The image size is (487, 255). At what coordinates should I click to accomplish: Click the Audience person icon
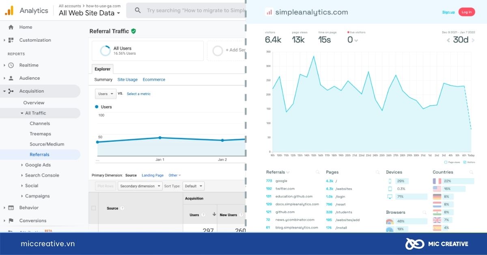pyautogui.click(x=11, y=78)
